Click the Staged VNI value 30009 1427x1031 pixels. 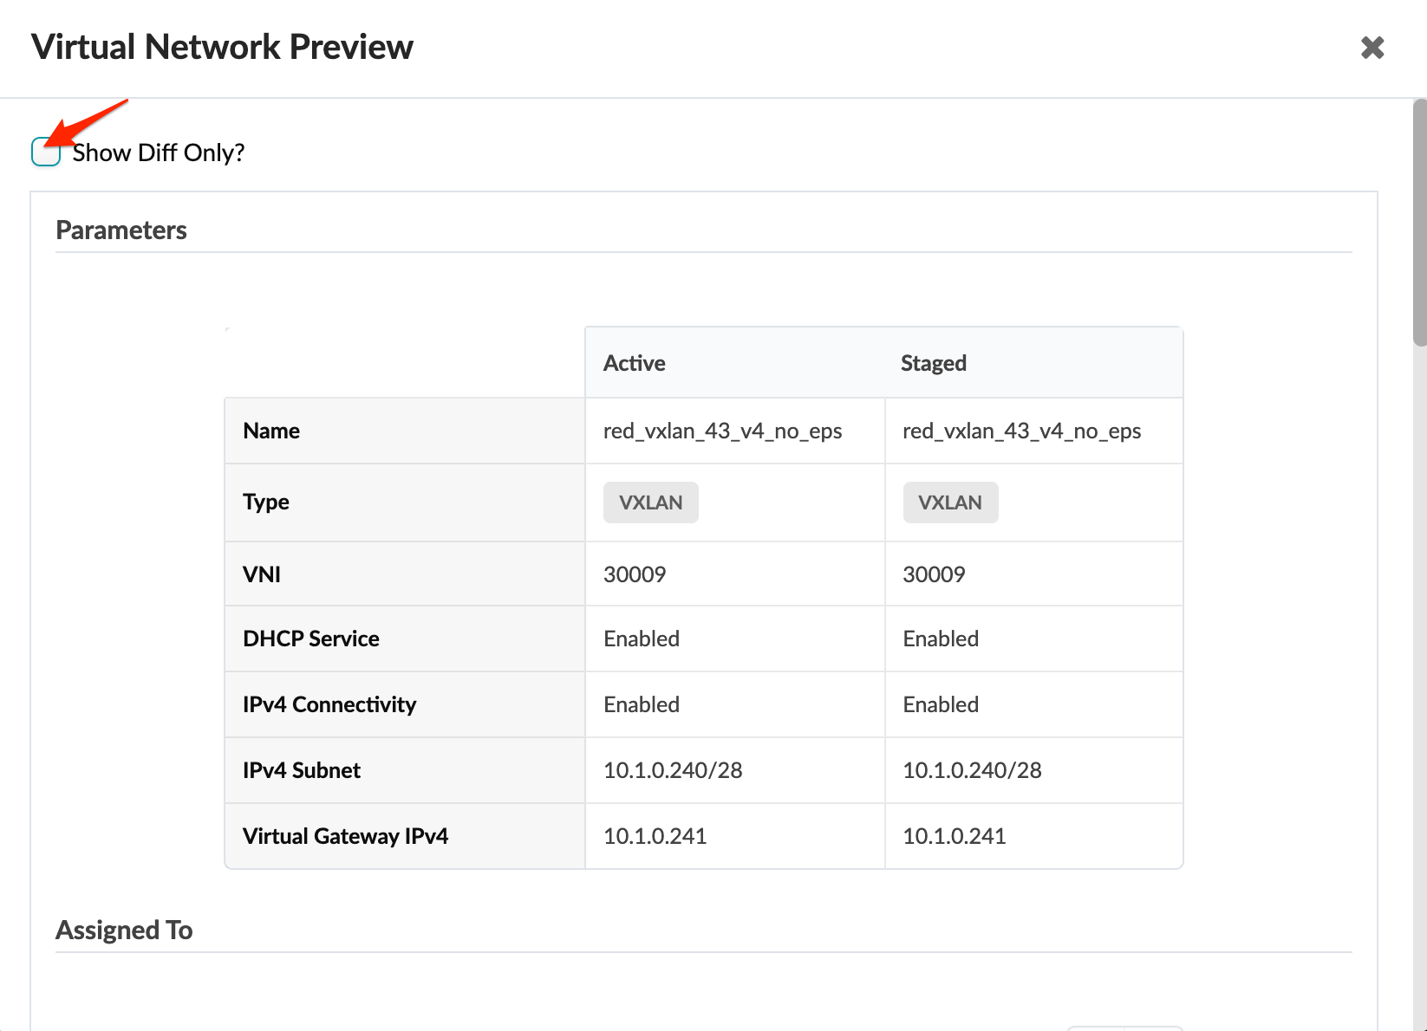point(934,574)
